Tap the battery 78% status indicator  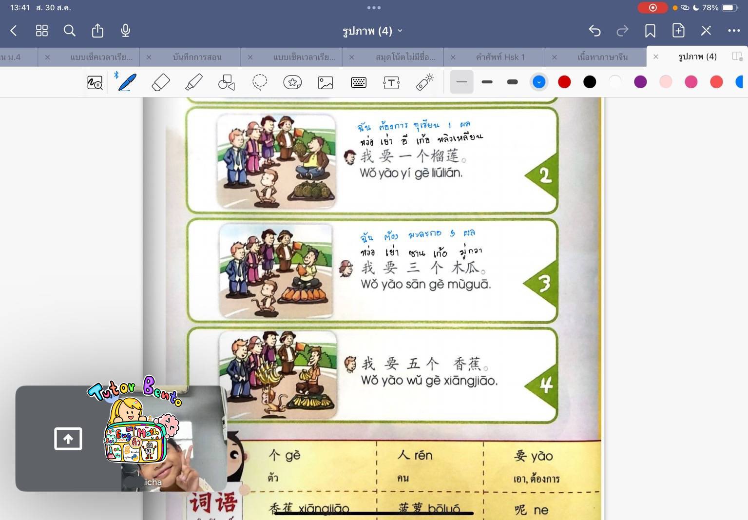pos(720,7)
